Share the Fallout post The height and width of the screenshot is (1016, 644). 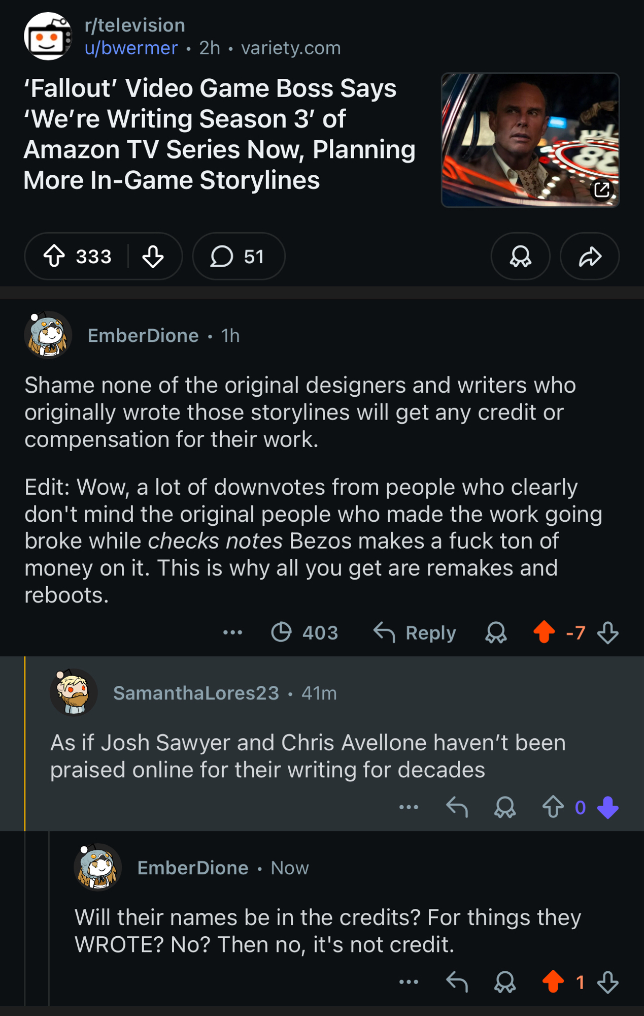point(590,256)
